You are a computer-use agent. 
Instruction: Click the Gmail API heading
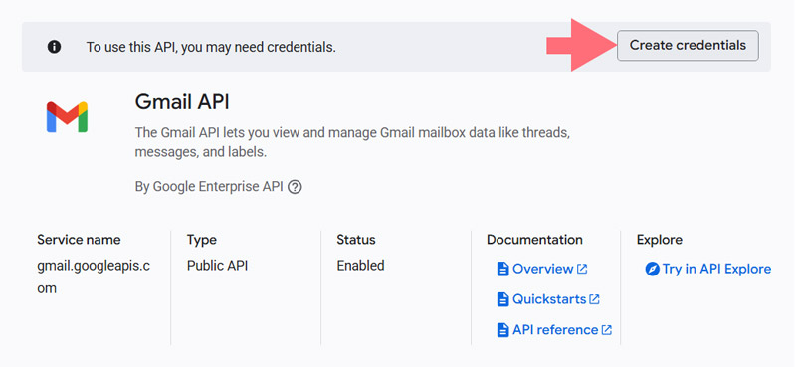pyautogui.click(x=182, y=102)
